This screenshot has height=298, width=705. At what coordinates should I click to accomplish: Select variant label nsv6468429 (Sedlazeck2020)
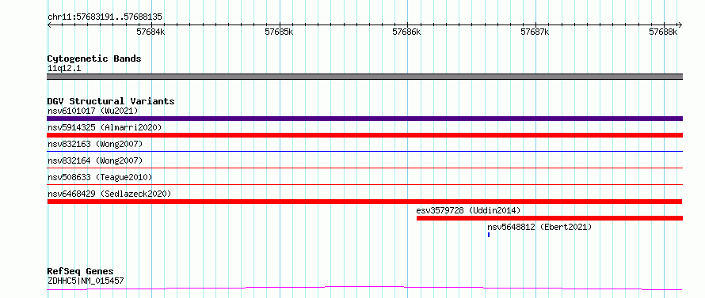[x=109, y=194]
